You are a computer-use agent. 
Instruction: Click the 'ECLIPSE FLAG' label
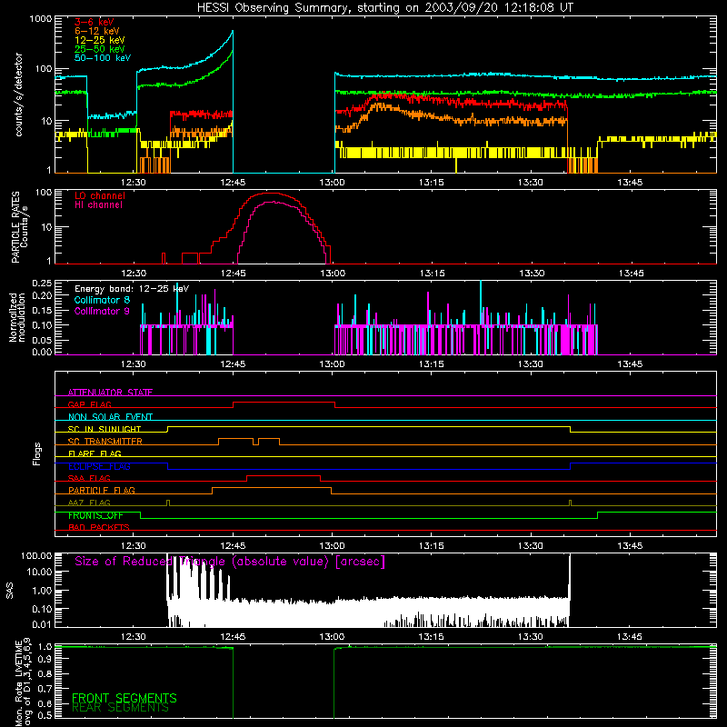point(99,466)
